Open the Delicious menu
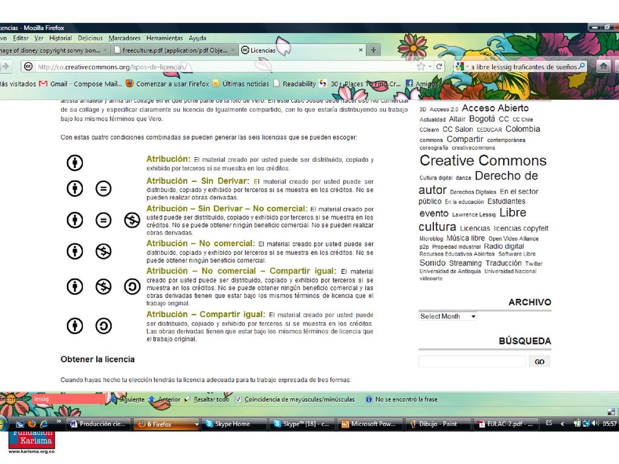This screenshot has width=619, height=464. point(90,38)
